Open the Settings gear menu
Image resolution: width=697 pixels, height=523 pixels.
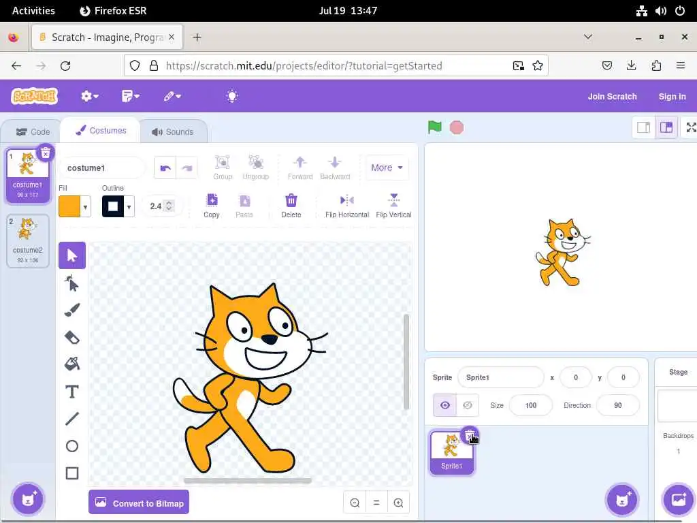click(89, 96)
